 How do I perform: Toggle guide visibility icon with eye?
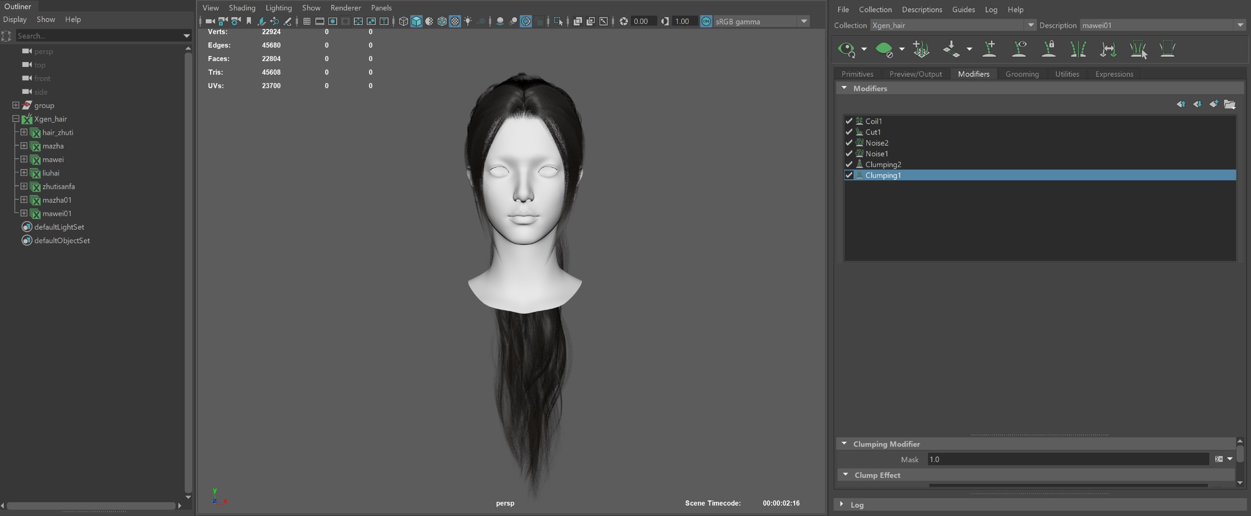1019,49
